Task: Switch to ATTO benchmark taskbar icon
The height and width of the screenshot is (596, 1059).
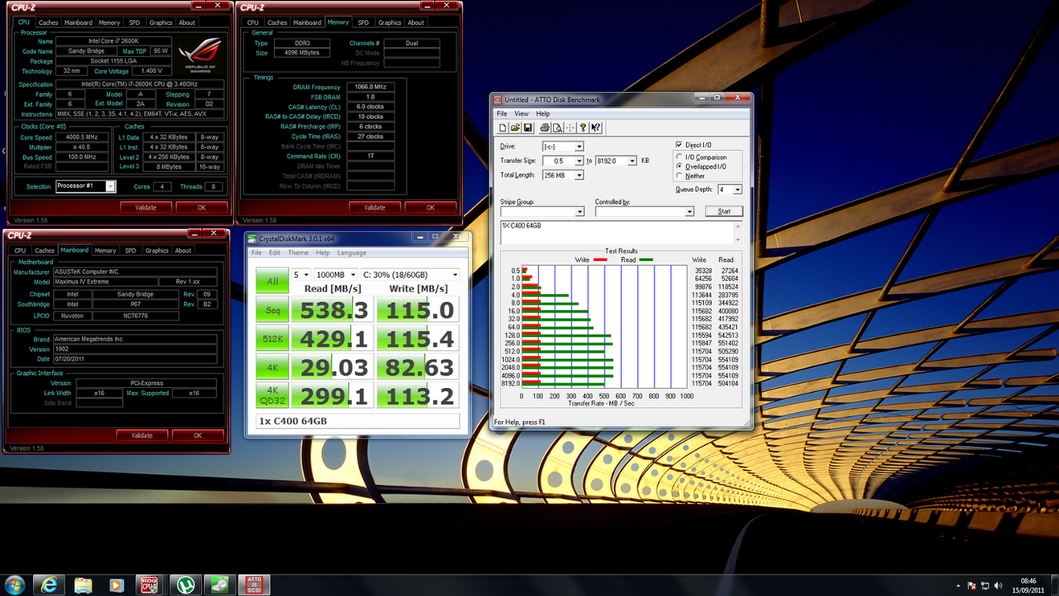Action: [x=254, y=586]
